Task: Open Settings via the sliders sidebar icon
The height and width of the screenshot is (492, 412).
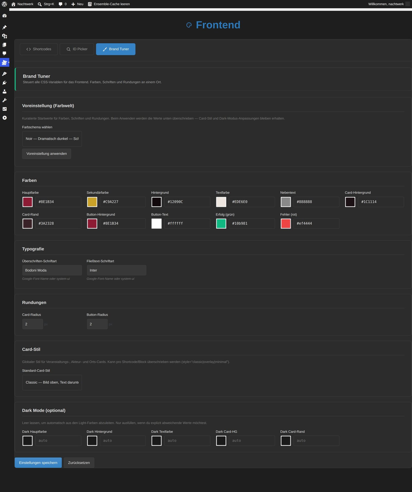Action: click(4, 109)
